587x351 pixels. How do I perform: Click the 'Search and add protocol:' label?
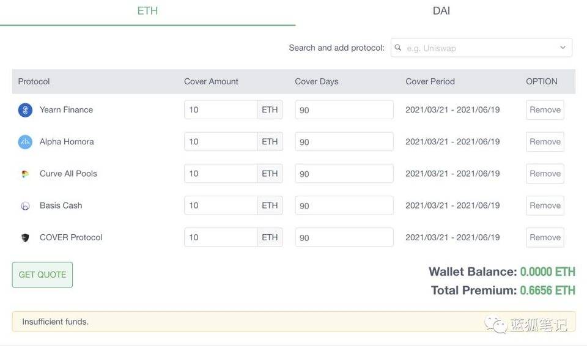coord(336,48)
